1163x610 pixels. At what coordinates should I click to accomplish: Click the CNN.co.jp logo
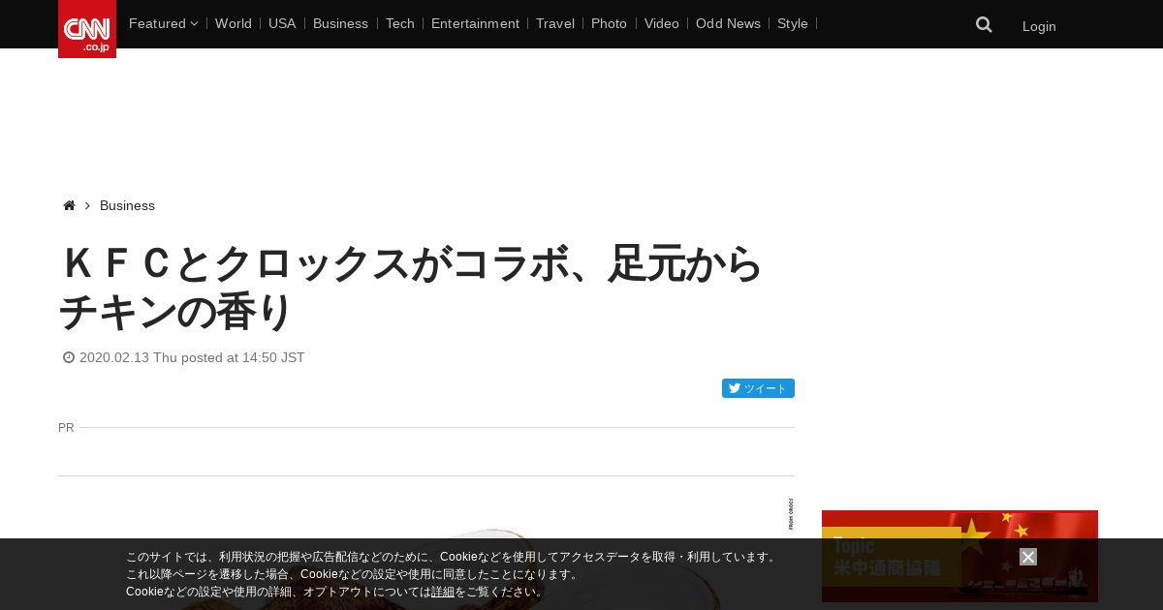tap(87, 29)
